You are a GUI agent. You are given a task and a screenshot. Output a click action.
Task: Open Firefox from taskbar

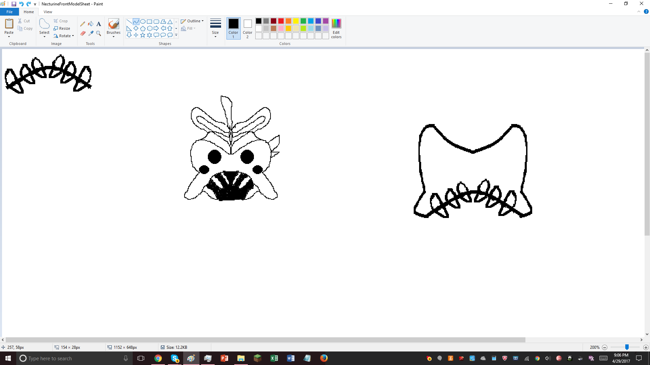click(324, 358)
